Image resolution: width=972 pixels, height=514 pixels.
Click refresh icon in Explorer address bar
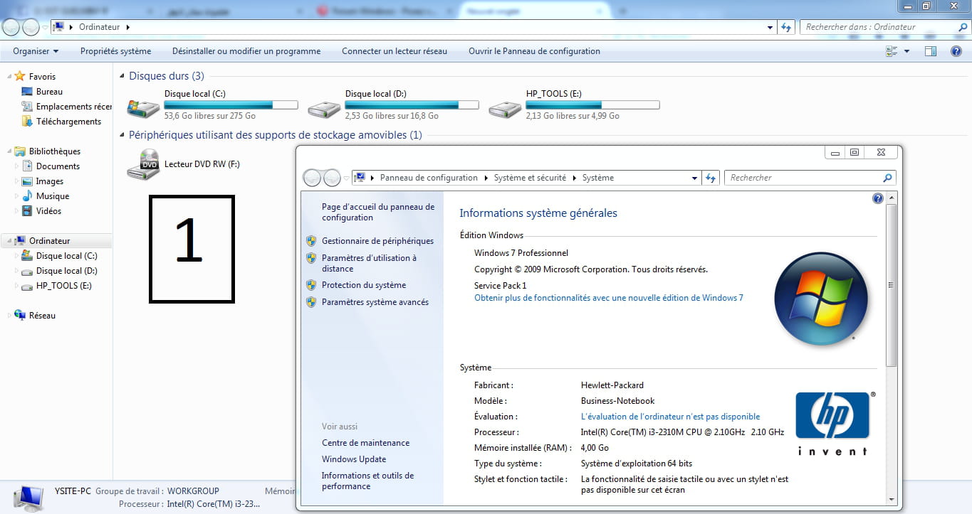[786, 27]
